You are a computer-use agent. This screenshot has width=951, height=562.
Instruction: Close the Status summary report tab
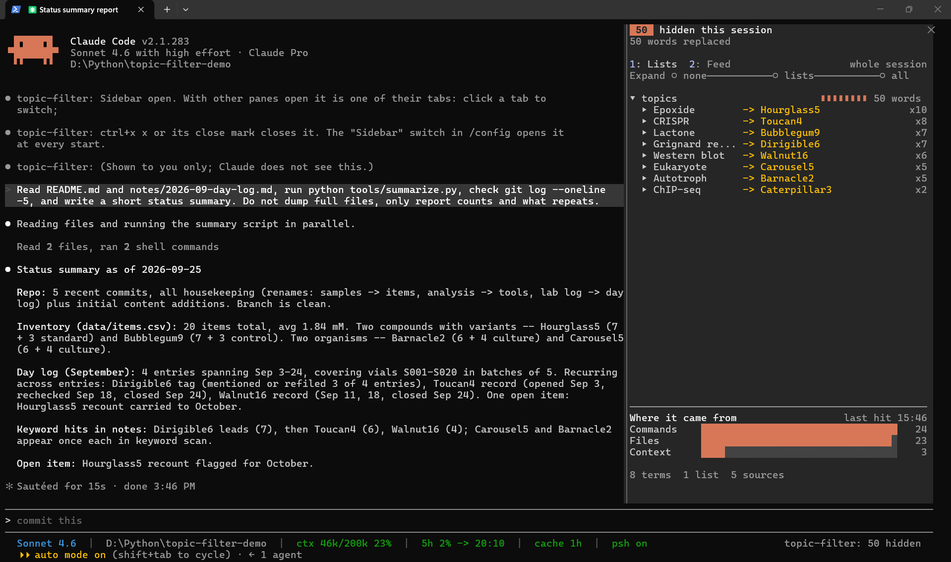141,9
